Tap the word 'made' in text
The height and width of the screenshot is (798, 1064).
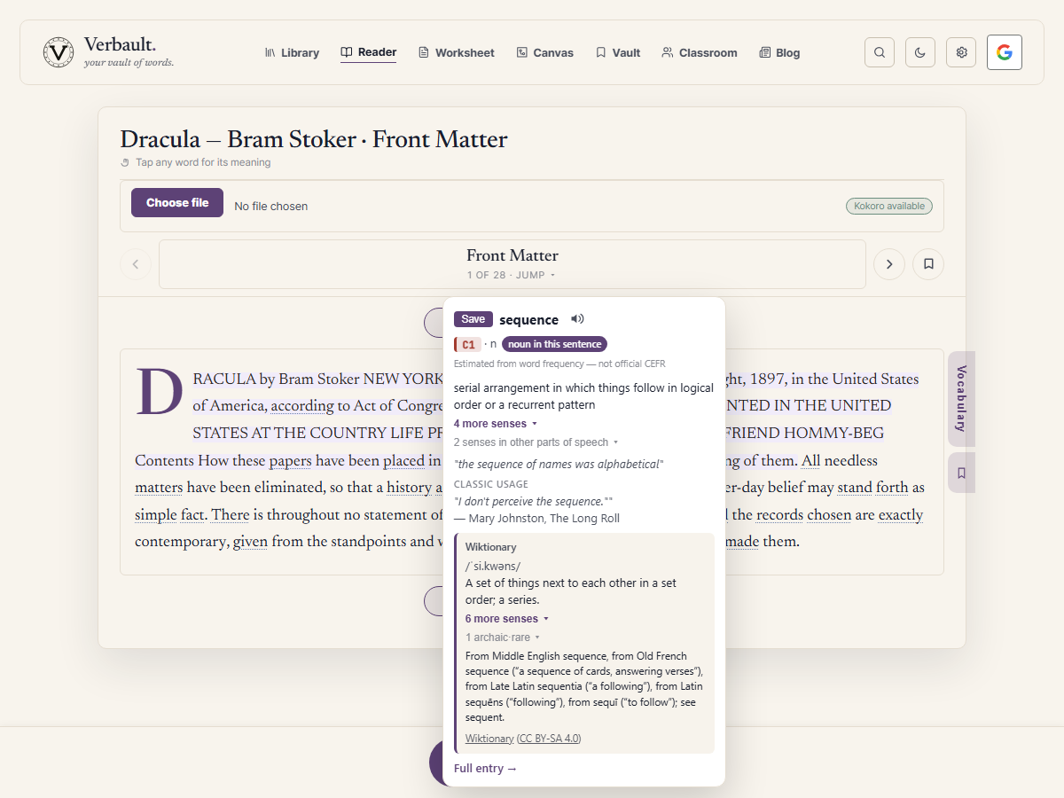(741, 542)
